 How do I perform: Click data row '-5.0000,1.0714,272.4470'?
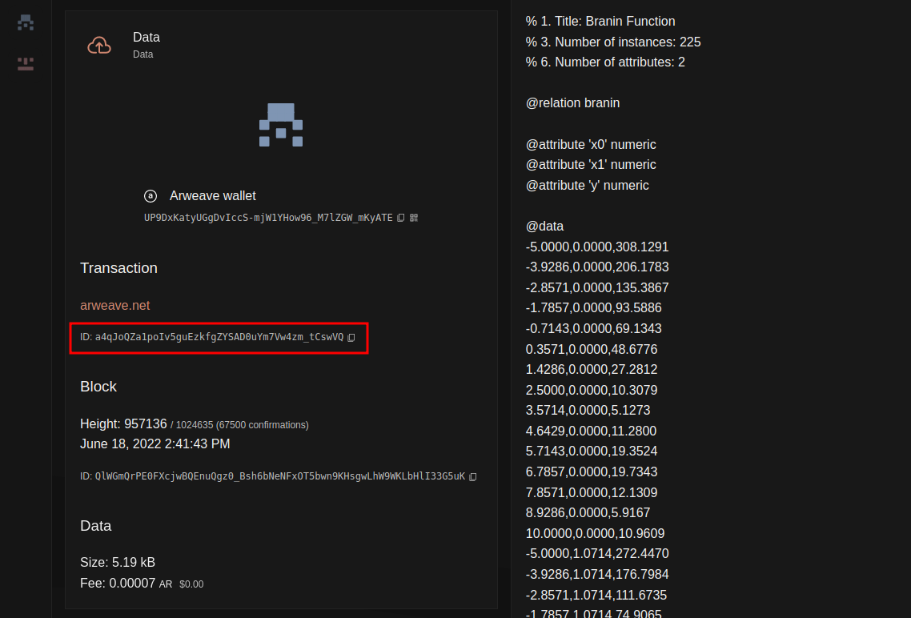pos(597,553)
